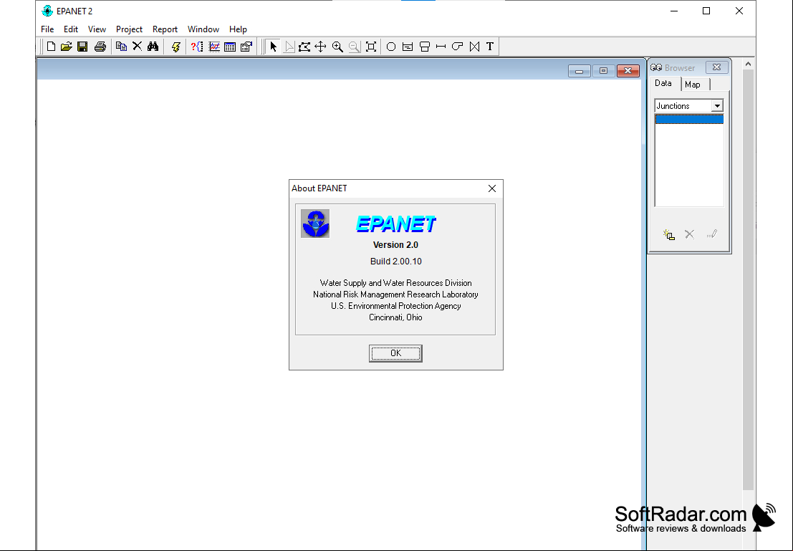Maximize the EPANET 2 main window

point(706,11)
